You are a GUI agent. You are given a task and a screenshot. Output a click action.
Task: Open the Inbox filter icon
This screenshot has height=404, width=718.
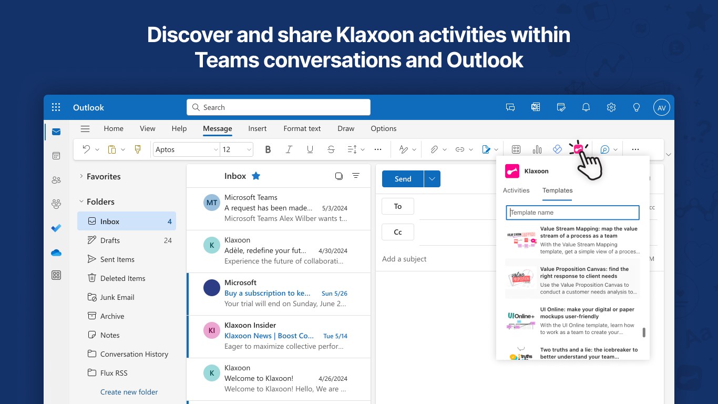356,176
